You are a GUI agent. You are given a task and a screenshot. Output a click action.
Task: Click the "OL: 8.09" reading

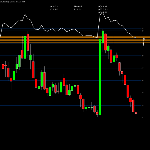[x=103, y=13]
